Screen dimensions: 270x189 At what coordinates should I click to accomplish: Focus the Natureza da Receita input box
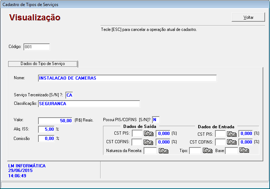click(x=150, y=151)
